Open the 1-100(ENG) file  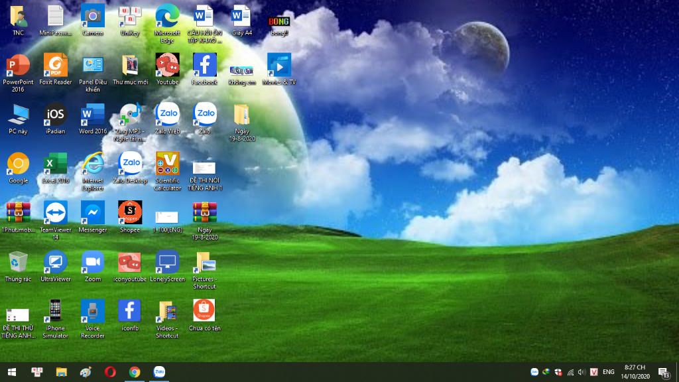coord(167,218)
